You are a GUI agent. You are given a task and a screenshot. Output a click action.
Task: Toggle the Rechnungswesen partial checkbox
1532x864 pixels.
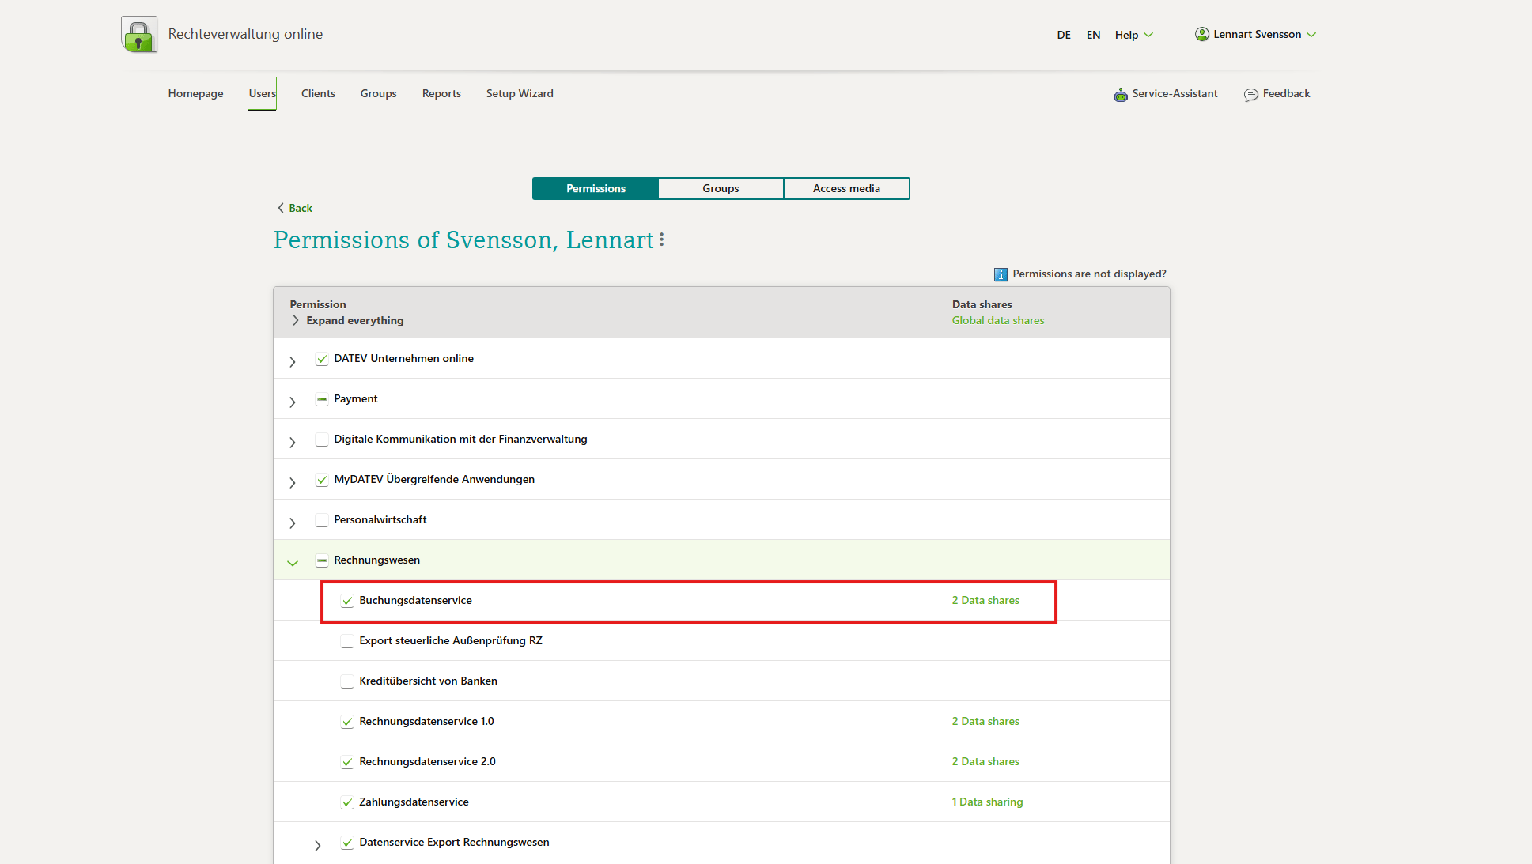click(322, 560)
